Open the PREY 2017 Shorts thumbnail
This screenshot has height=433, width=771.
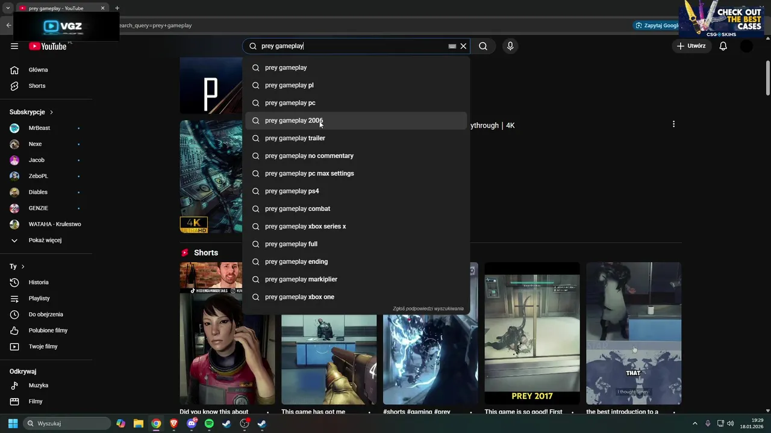click(532, 334)
